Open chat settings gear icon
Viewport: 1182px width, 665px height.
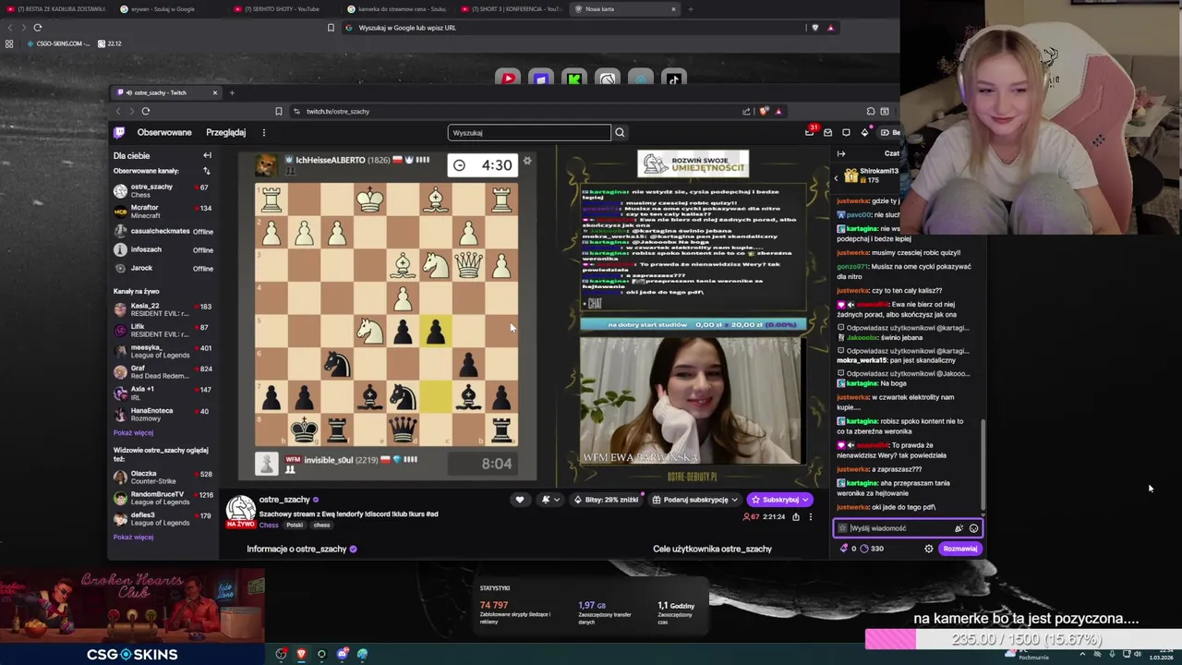click(x=929, y=549)
